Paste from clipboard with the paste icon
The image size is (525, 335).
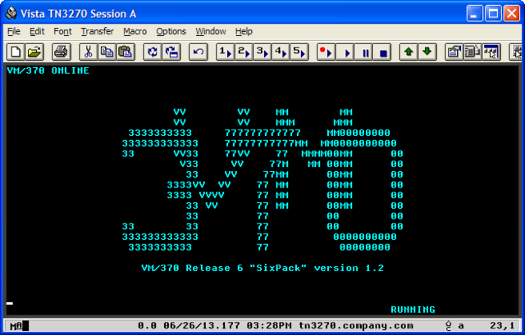point(126,52)
